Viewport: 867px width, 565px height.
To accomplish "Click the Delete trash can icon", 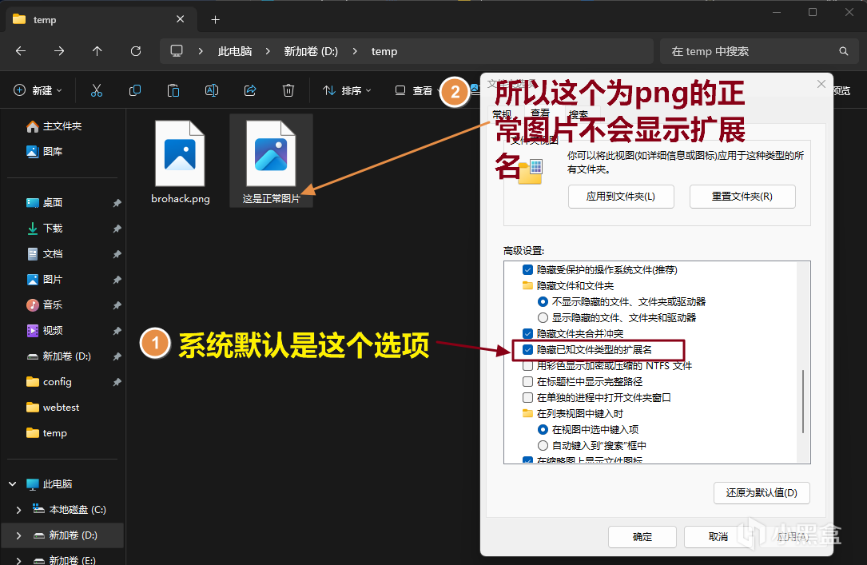I will pos(288,91).
